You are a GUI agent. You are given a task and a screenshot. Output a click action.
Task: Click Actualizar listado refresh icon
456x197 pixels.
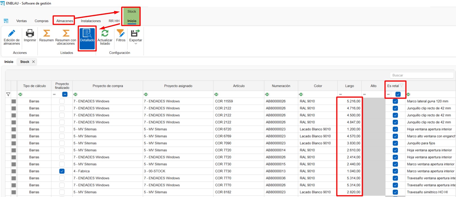105,34
